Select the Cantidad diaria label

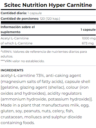tap(14, 13)
